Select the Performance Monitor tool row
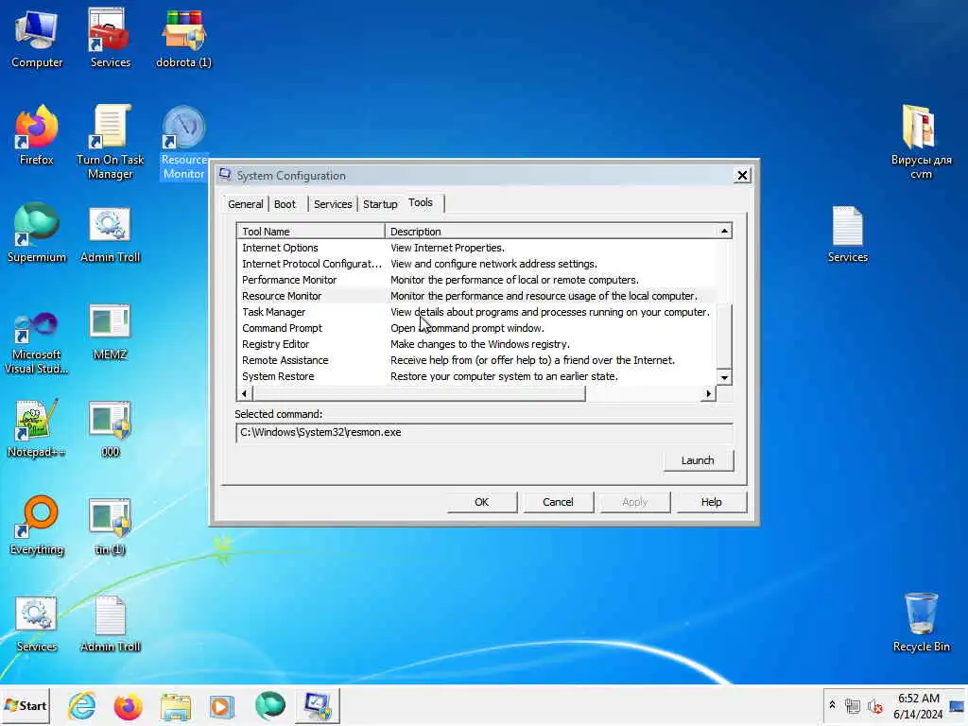The width and height of the screenshot is (968, 726). click(x=476, y=280)
